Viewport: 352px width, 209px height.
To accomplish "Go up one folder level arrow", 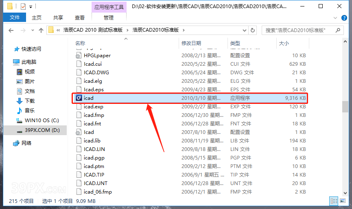I will (x=41, y=30).
